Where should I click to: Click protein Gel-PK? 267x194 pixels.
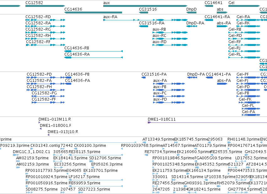point(245,99)
